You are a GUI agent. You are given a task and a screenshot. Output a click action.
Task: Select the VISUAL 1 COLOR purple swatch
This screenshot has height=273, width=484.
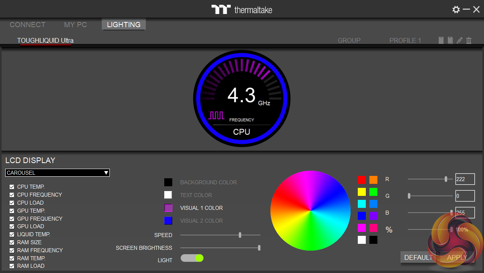pyautogui.click(x=168, y=208)
